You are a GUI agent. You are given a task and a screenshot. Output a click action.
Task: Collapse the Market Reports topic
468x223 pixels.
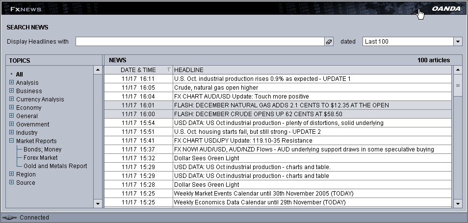pos(11,141)
